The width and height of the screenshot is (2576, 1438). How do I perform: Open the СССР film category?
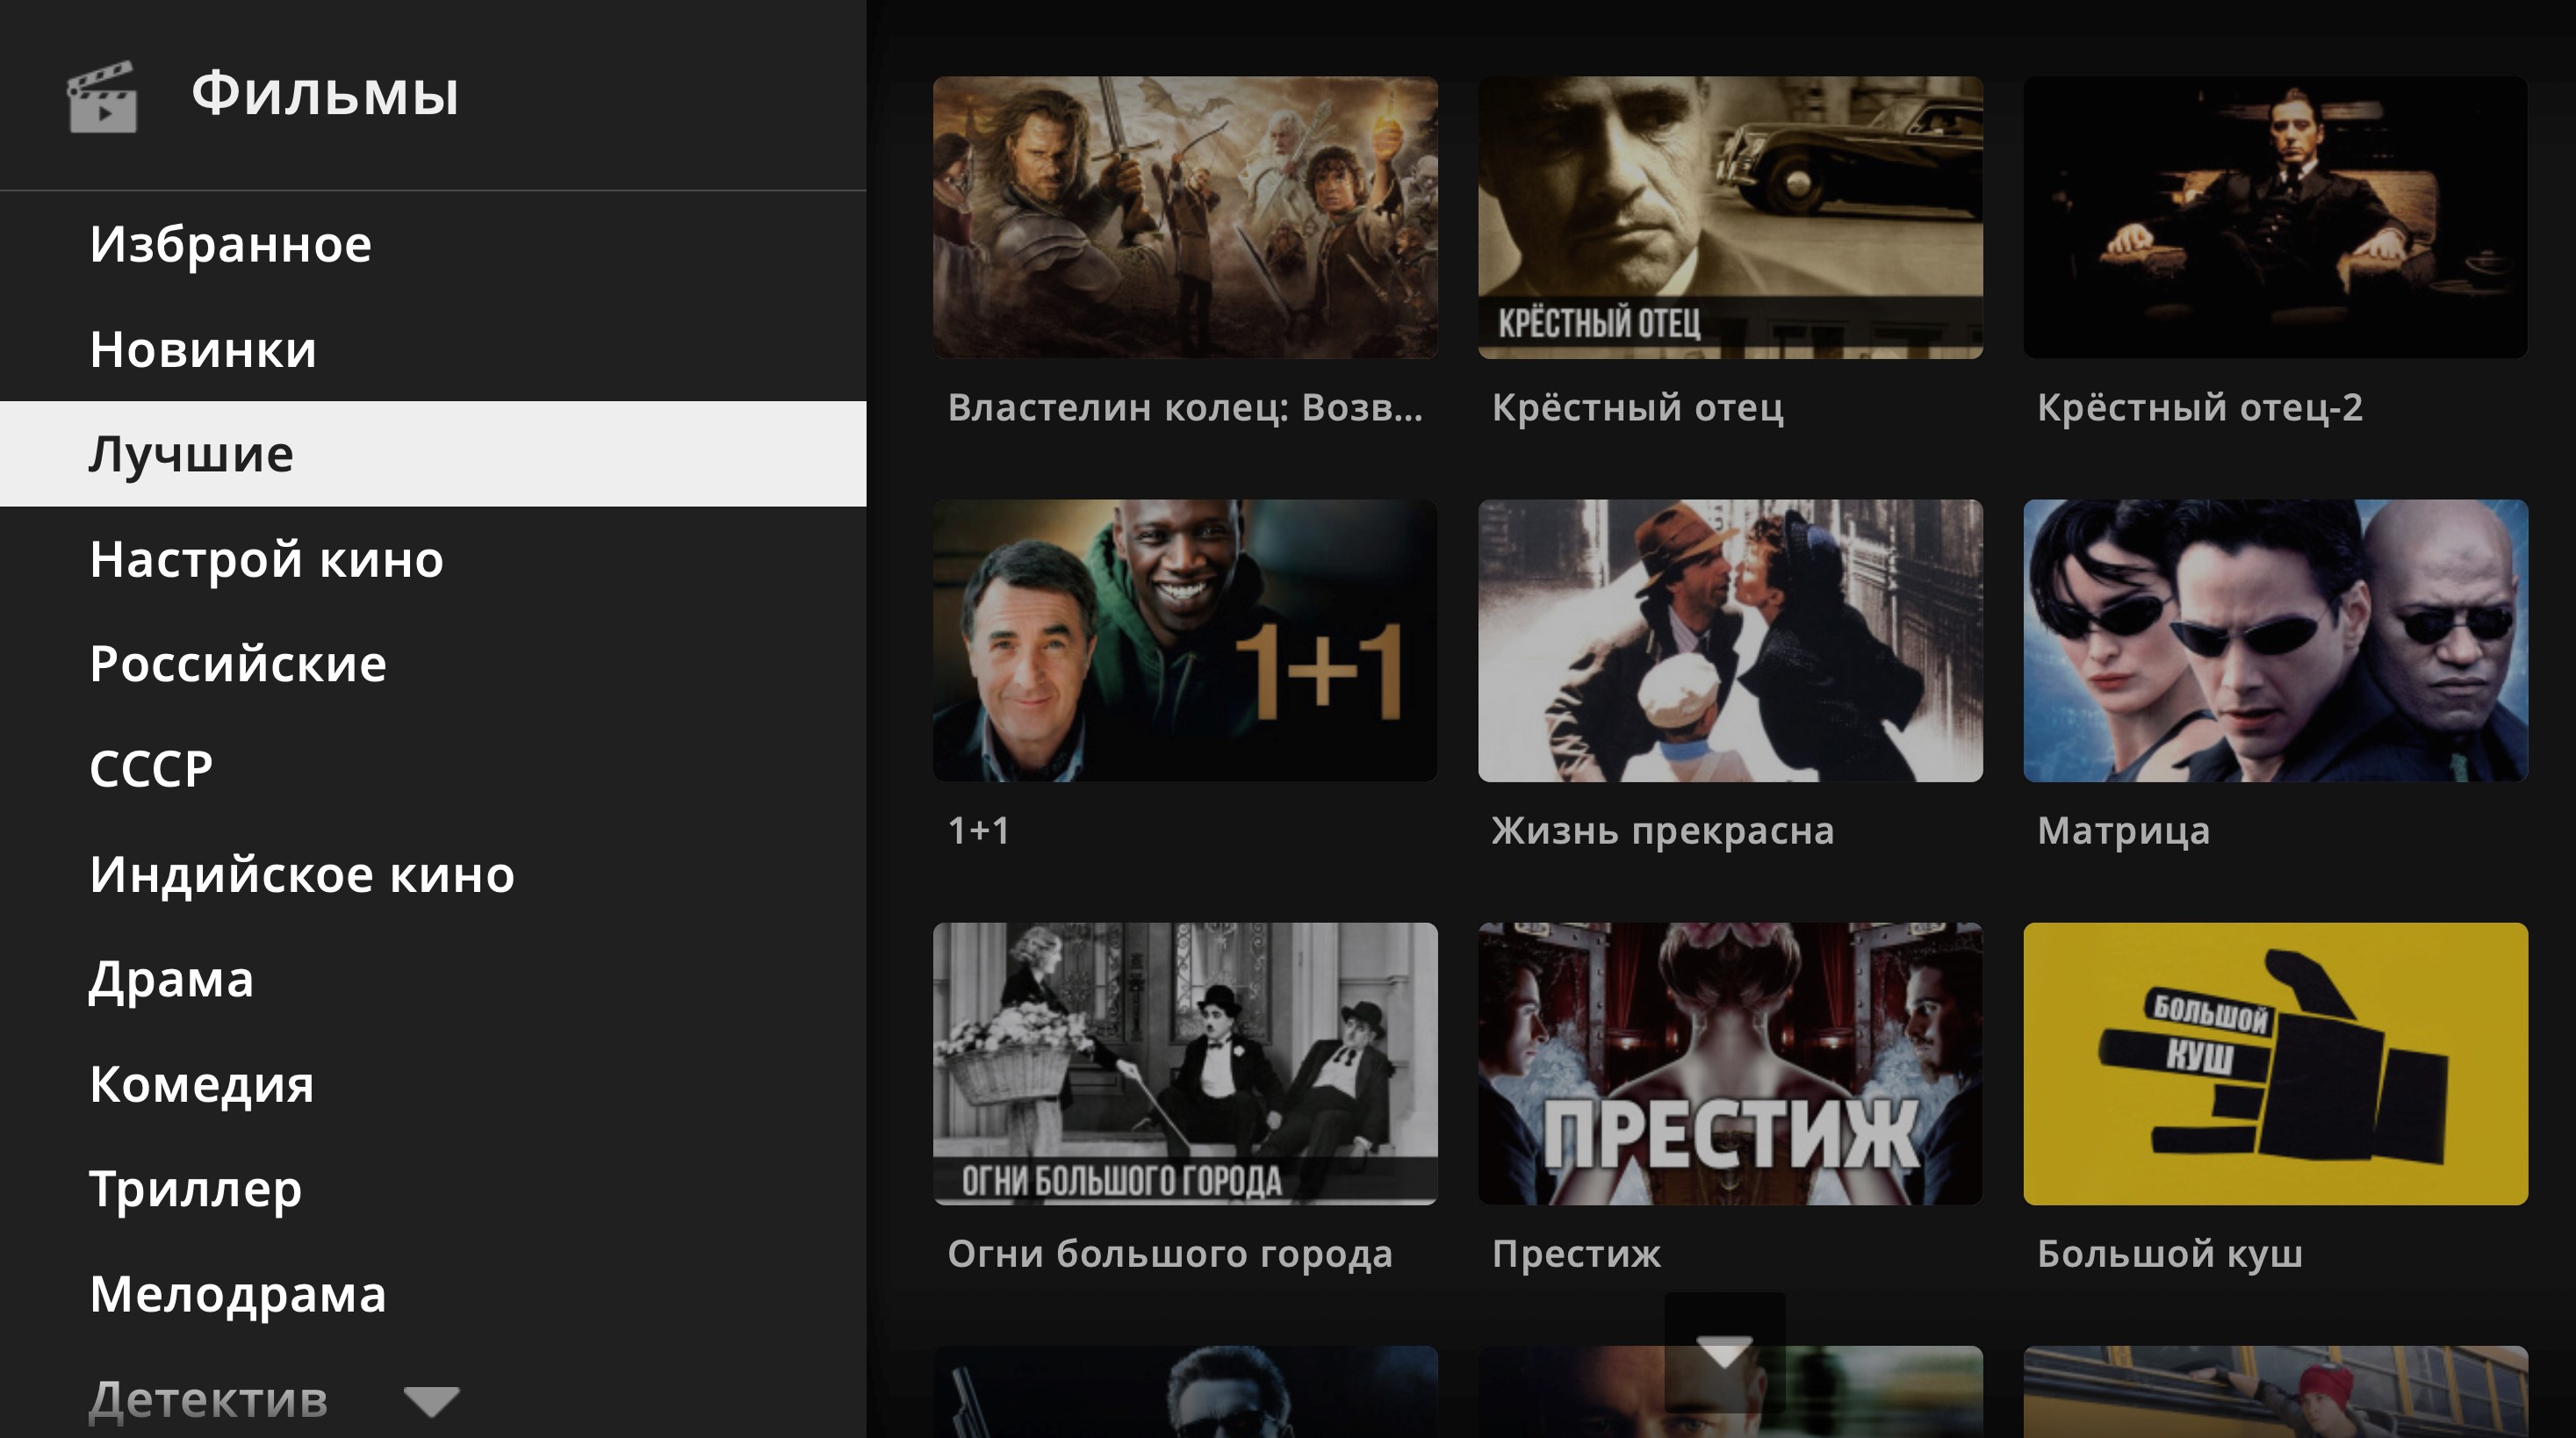(x=433, y=769)
